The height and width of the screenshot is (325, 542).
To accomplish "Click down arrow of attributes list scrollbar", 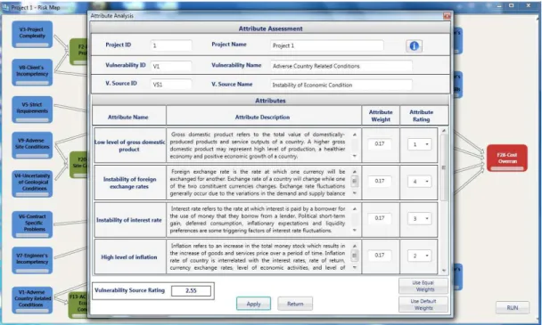I will tap(444, 271).
